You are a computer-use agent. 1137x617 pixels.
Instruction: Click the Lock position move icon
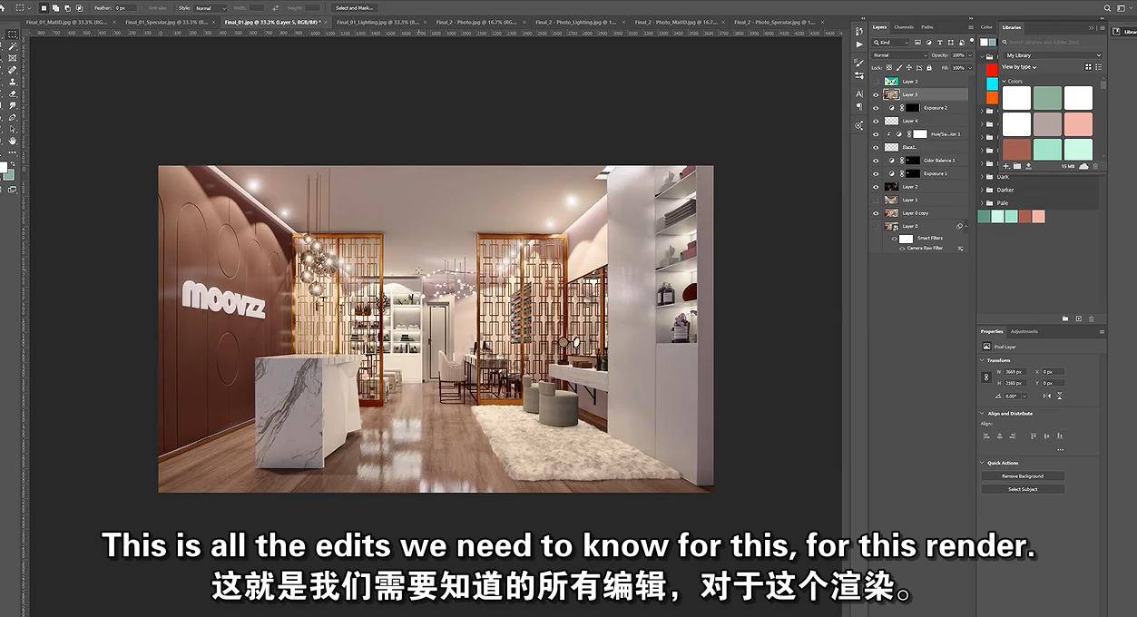point(909,68)
